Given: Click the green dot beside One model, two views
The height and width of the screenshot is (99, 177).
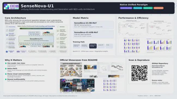Looking at the screenshot, I should tap(6, 63).
